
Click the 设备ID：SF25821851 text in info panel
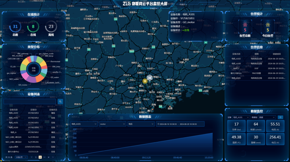point(183,18)
